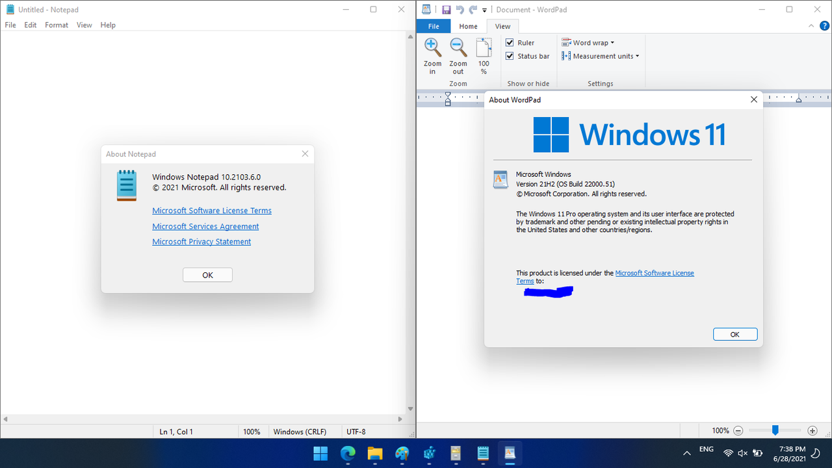Image resolution: width=832 pixels, height=468 pixels.
Task: Open File Explorer from the taskbar
Action: (375, 453)
